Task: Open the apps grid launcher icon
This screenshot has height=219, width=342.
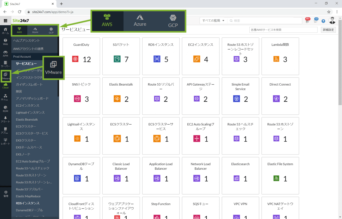Action: (x=5, y=21)
